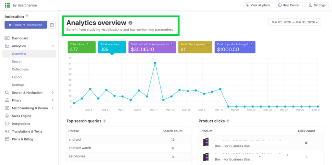Click help icon on Total filters applied card
This screenshot has width=332, height=165.
point(208,44)
